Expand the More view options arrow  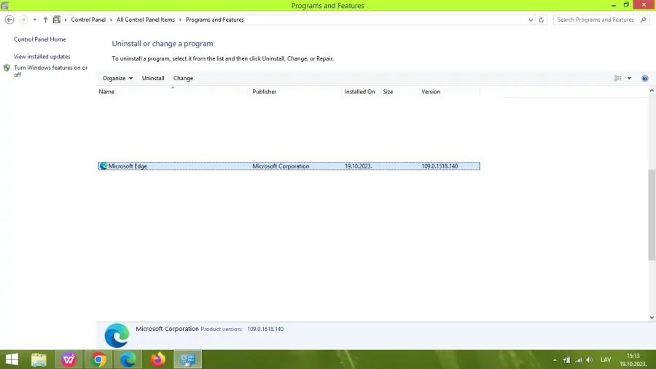click(629, 78)
